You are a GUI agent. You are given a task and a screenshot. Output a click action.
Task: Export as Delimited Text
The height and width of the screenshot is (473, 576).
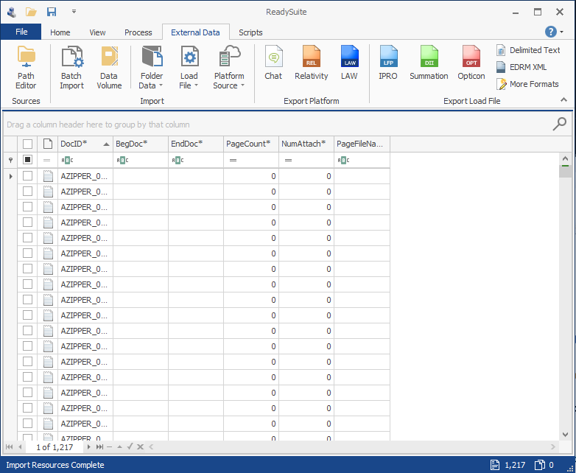coord(528,50)
